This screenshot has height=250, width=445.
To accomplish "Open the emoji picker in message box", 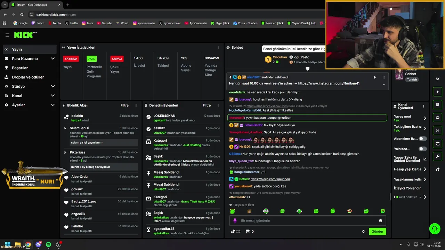I will [x=380, y=220].
